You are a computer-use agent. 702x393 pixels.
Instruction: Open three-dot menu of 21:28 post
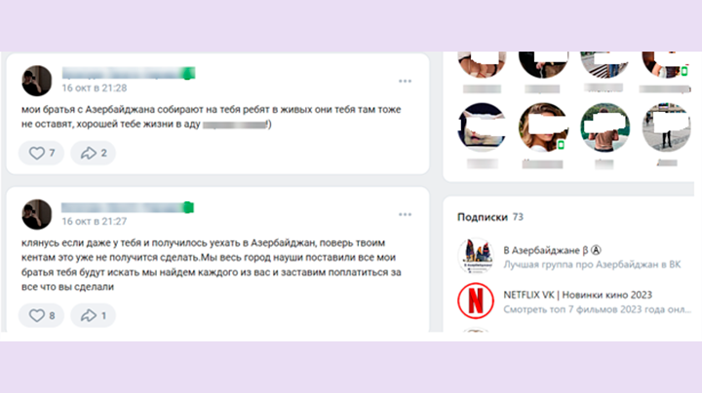pyautogui.click(x=405, y=81)
